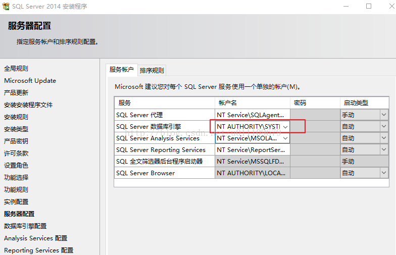This screenshot has height=255, width=396.
Task: Select the SQL Server 数据库引擎 service row
Action: click(165, 126)
